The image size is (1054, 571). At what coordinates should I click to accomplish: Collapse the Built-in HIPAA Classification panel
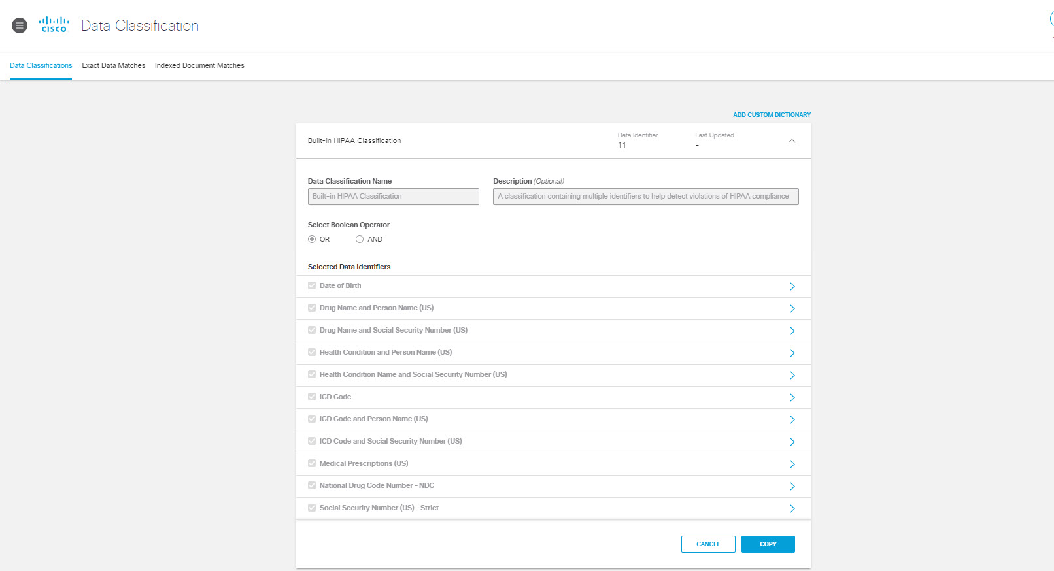pos(792,141)
